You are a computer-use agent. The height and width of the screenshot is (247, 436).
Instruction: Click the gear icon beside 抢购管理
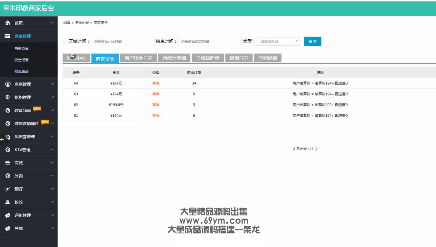point(8,97)
